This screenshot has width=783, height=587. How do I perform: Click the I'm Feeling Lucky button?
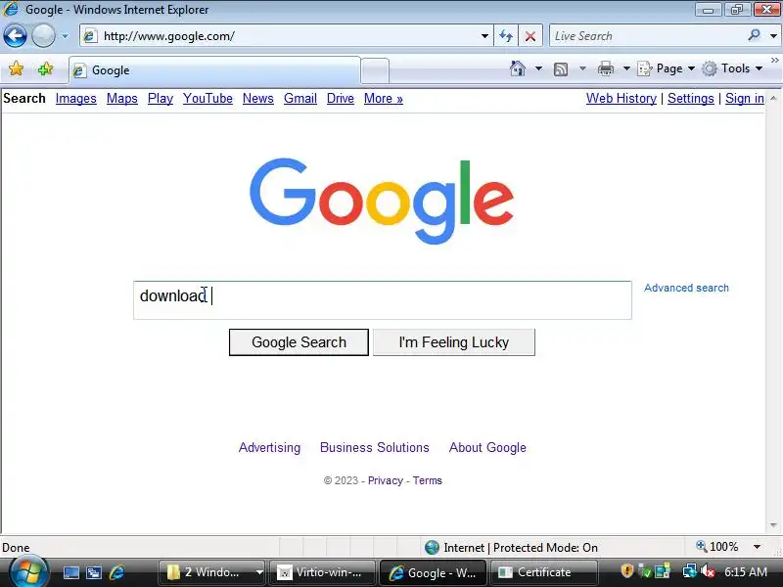click(454, 342)
